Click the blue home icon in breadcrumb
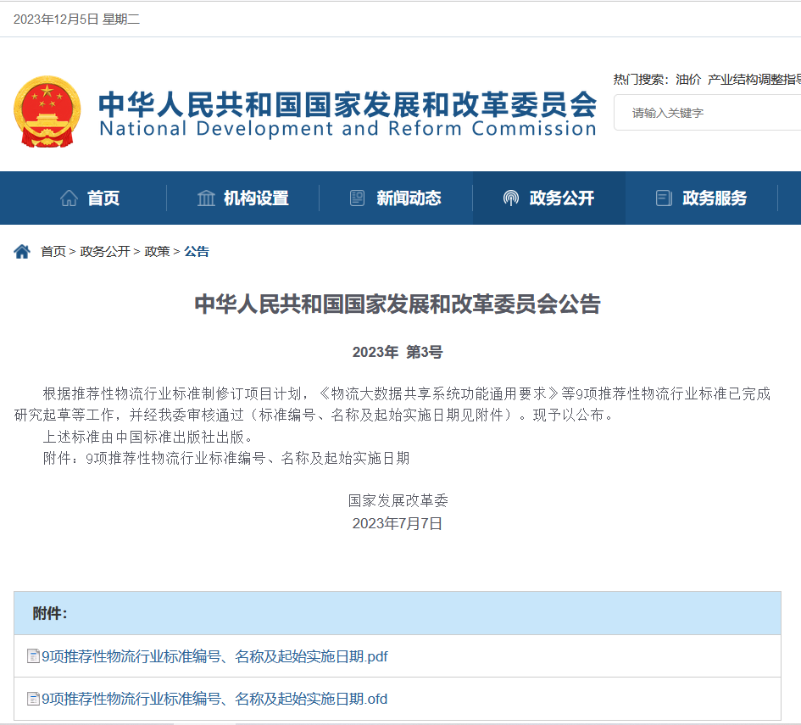This screenshot has height=725, width=801. click(x=22, y=251)
